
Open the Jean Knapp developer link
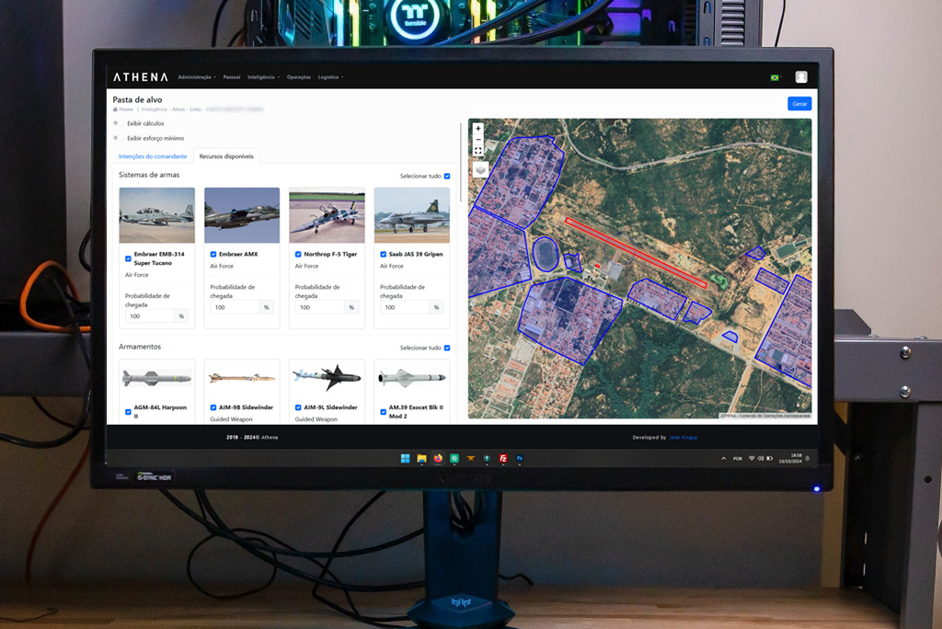click(x=684, y=438)
